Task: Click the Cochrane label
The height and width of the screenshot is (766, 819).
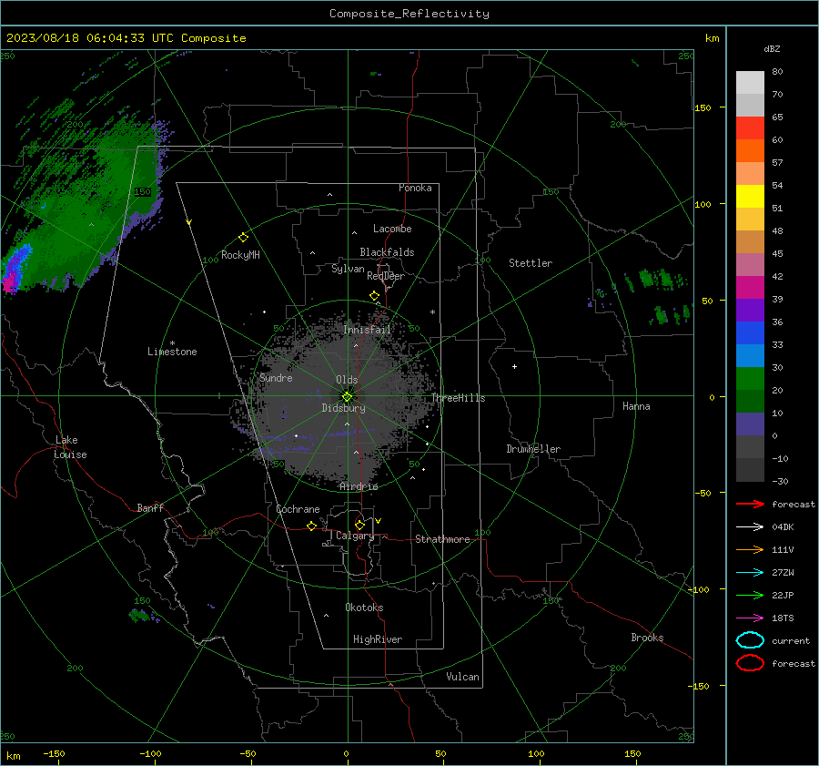Action: (298, 509)
